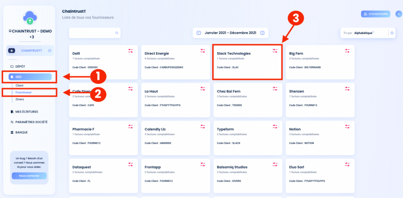
Task: Select Divers under GED
Action: pos(20,99)
